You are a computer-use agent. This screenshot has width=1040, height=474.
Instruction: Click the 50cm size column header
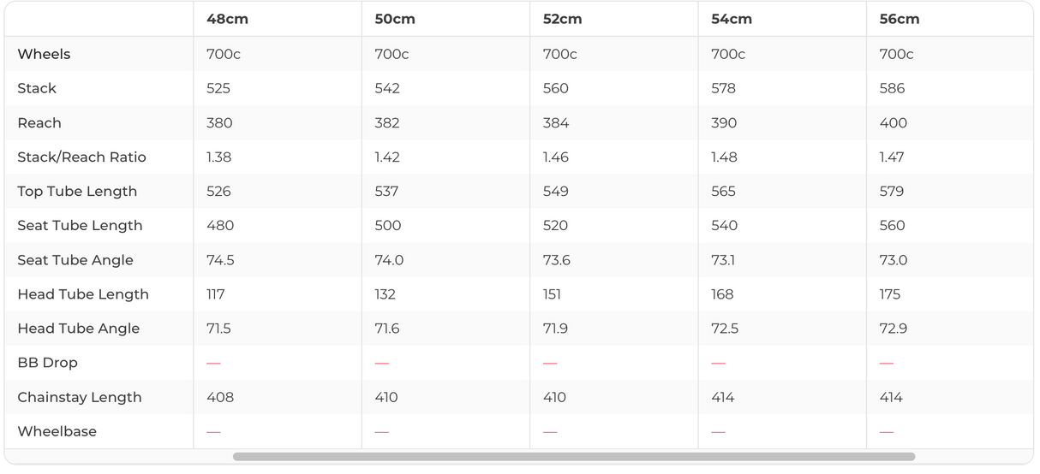click(396, 19)
